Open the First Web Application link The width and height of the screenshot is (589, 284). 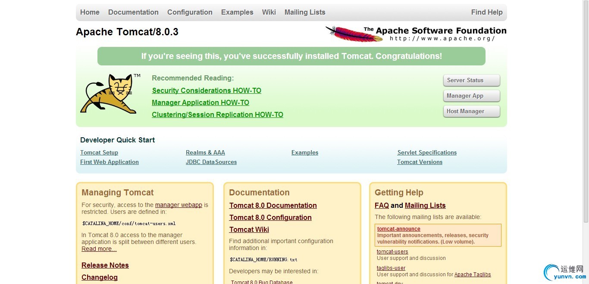pos(110,162)
